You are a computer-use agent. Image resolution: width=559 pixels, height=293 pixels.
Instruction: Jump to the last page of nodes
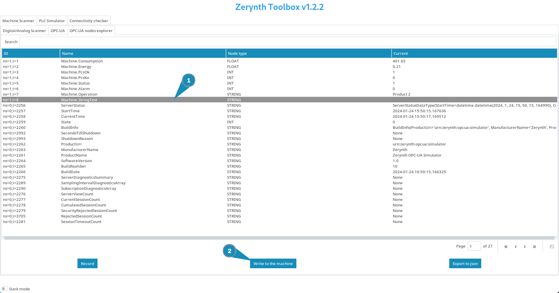click(534, 246)
